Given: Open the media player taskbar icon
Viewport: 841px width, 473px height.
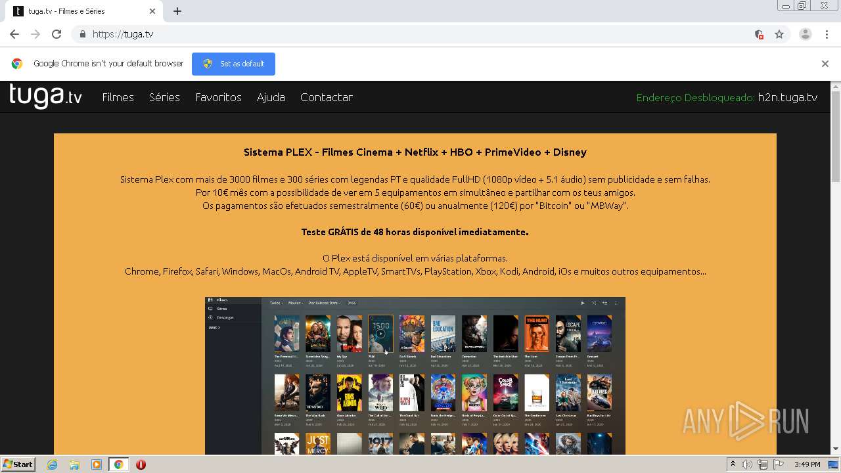Looking at the screenshot, I should point(97,464).
